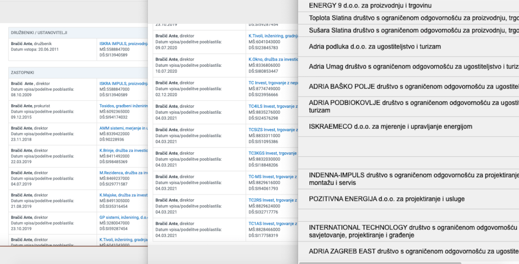Select the Adria Umag company row

point(409,66)
